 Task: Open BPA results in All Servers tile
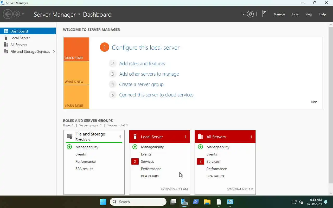pos(215,176)
